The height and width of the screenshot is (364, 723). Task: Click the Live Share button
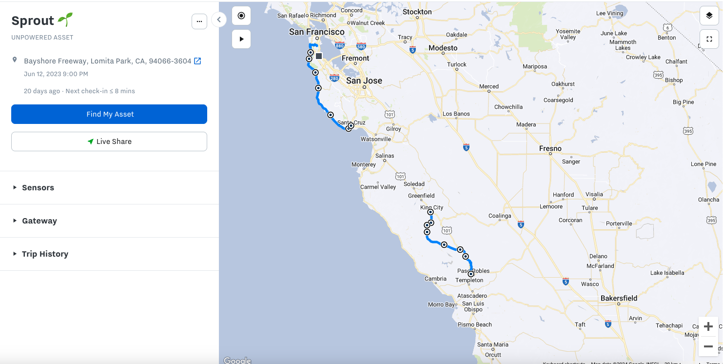click(x=109, y=142)
